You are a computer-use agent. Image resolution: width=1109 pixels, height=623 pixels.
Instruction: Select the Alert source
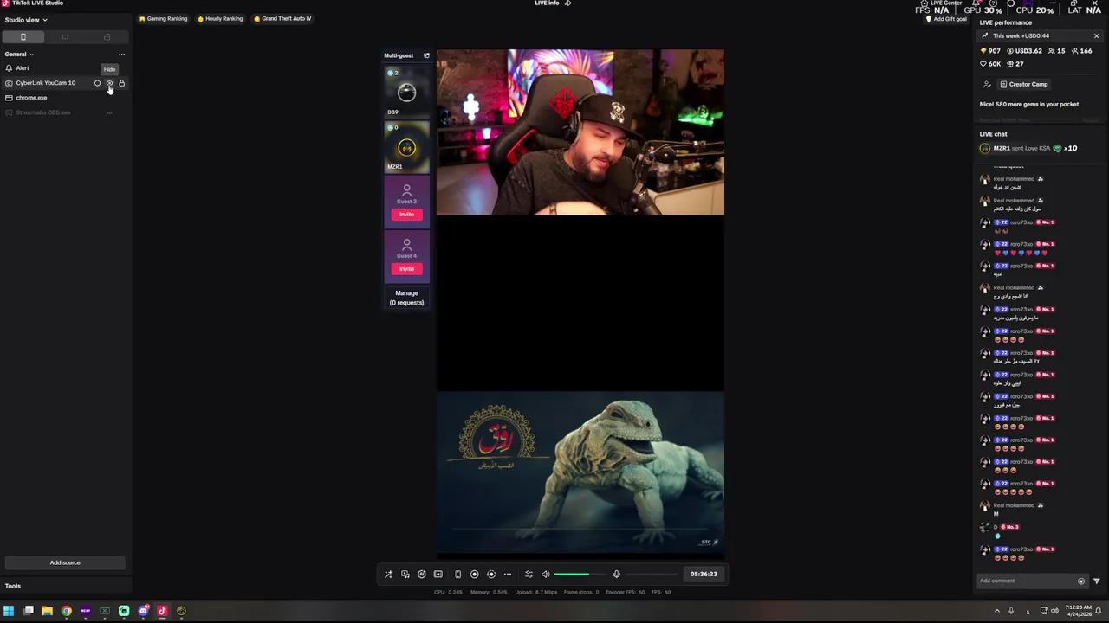coord(23,68)
